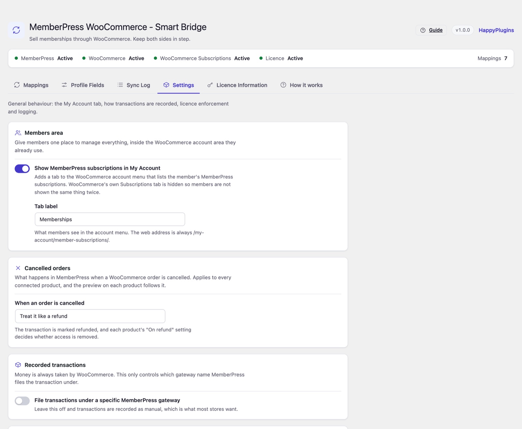Click the Cancelled orders heading
The height and width of the screenshot is (429, 522).
[47, 268]
